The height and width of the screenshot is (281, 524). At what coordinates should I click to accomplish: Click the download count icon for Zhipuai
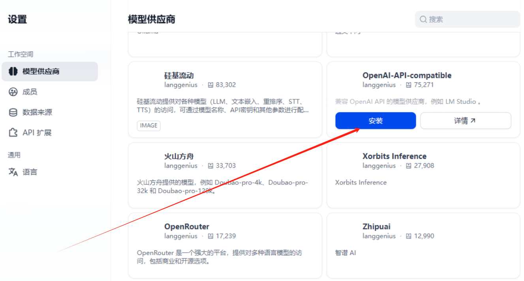click(x=409, y=236)
